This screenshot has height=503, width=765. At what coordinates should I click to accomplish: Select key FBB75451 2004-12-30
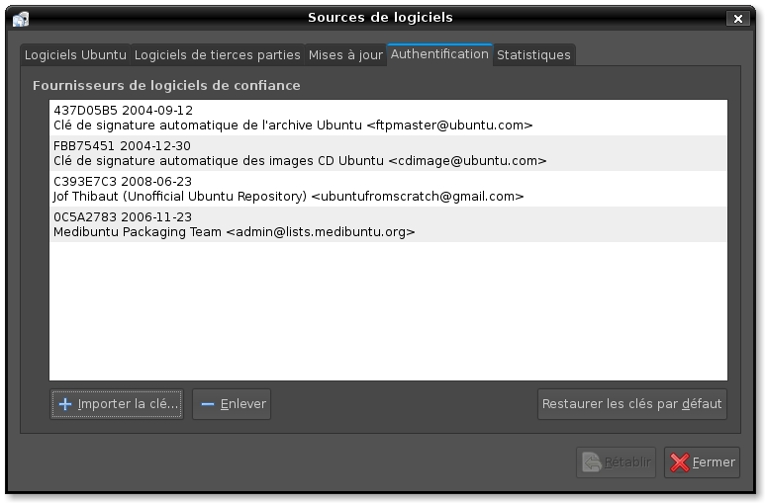point(122,145)
